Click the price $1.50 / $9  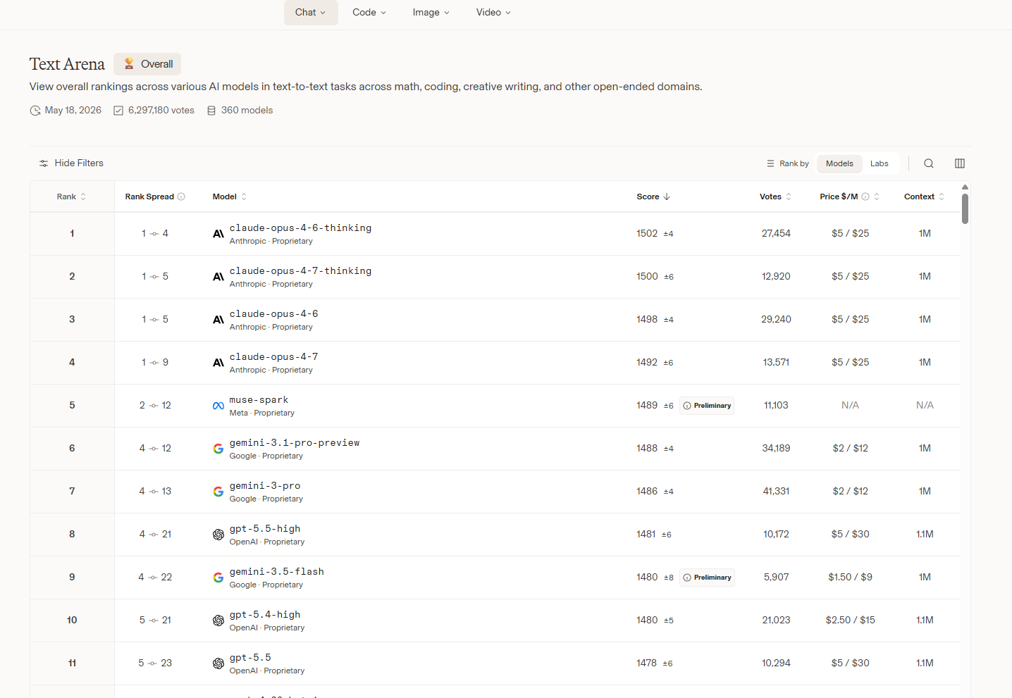[850, 578]
